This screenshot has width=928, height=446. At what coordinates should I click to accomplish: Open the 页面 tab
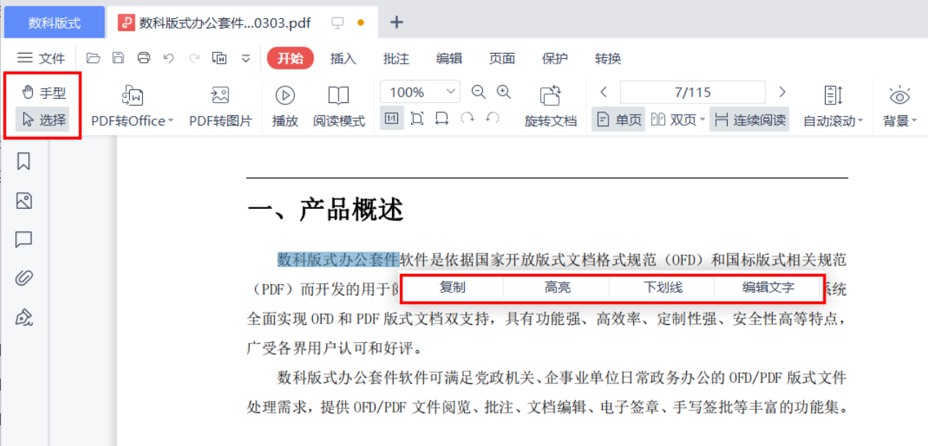502,59
